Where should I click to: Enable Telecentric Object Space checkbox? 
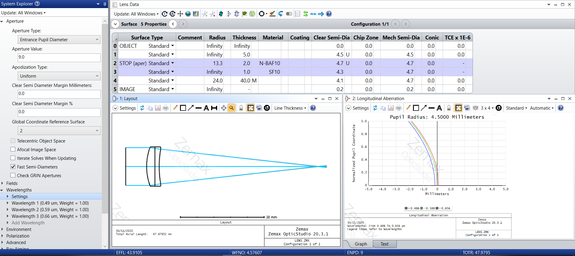click(13, 141)
